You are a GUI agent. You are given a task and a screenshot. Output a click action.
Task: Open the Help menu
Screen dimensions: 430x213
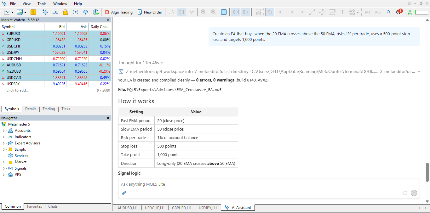(78, 4)
